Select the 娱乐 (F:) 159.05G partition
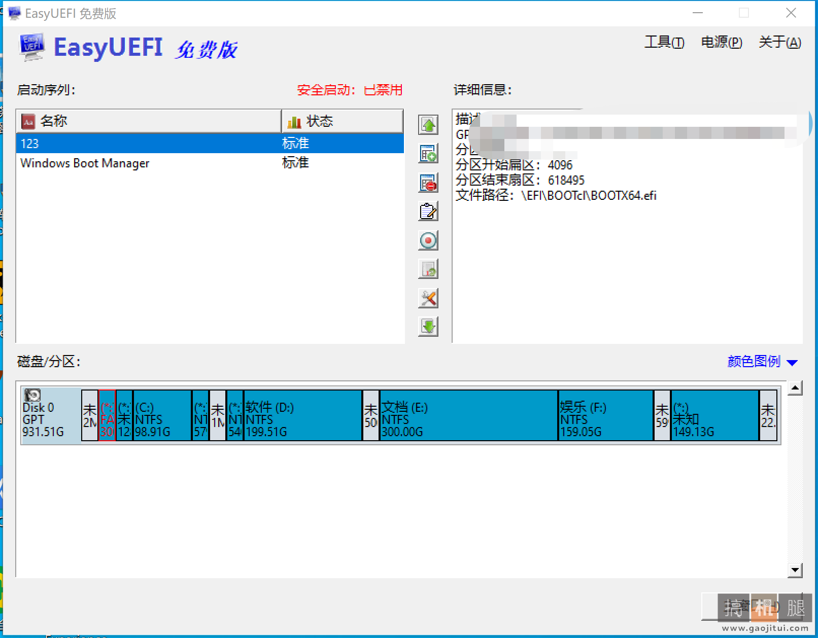 (606, 415)
